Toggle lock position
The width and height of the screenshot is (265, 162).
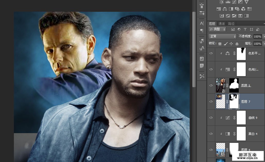231,44
